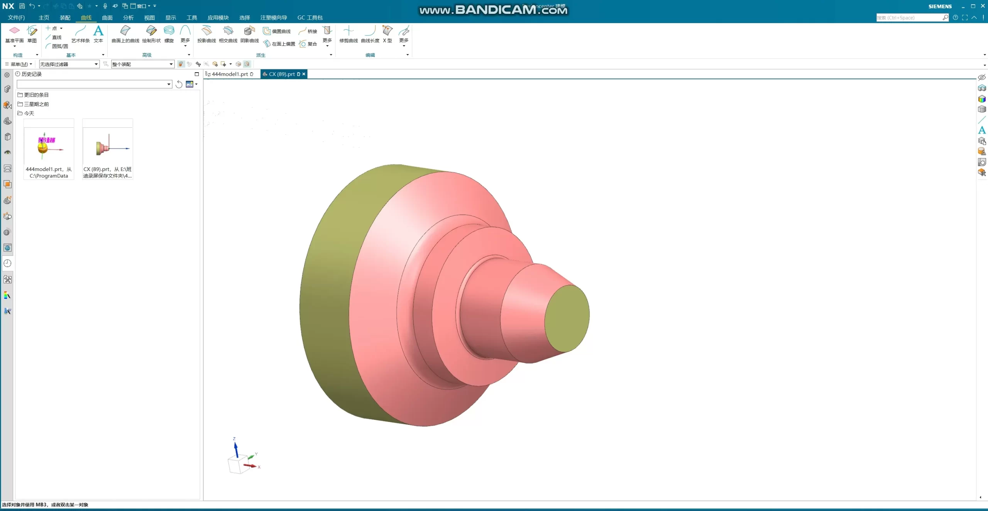Viewport: 988px width, 511px height.
Task: Open the 无选择过滤器 selection filter dropdown
Action: pyautogui.click(x=69, y=64)
